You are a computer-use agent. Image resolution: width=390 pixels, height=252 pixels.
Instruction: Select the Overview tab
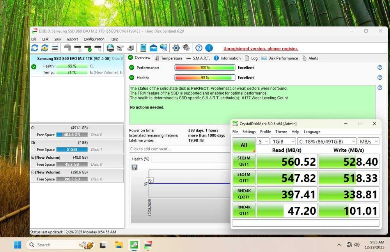[x=139, y=58]
